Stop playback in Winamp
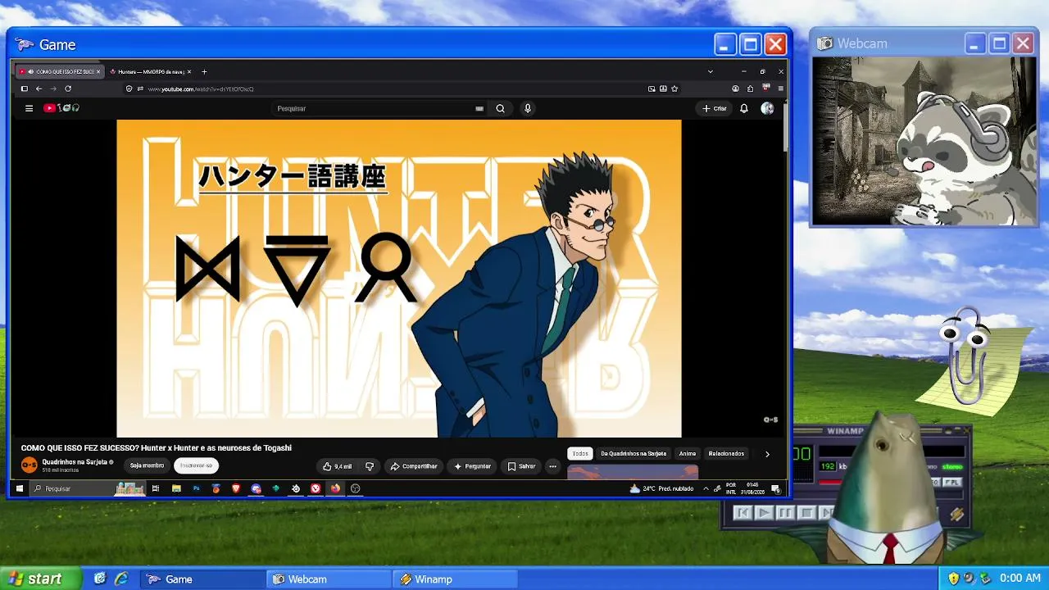 (806, 513)
